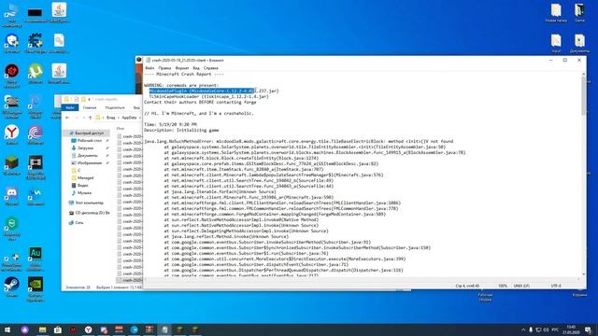598x336 pixels.
Task: Open Загрузки in Explorer sidebar
Action: pos(85,147)
